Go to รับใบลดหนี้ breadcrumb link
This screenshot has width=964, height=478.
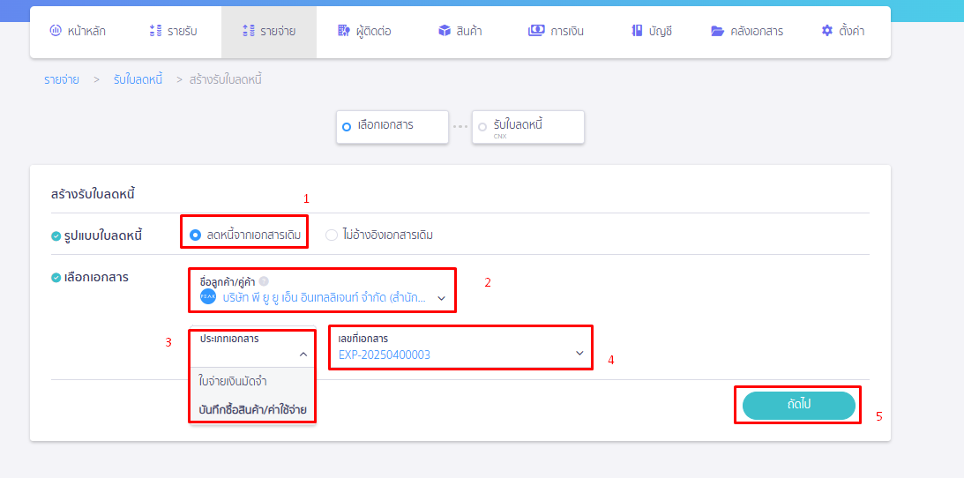(138, 79)
